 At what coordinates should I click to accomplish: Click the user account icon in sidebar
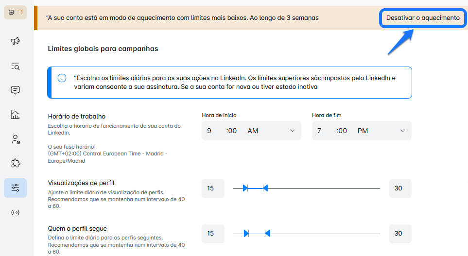tap(15, 139)
